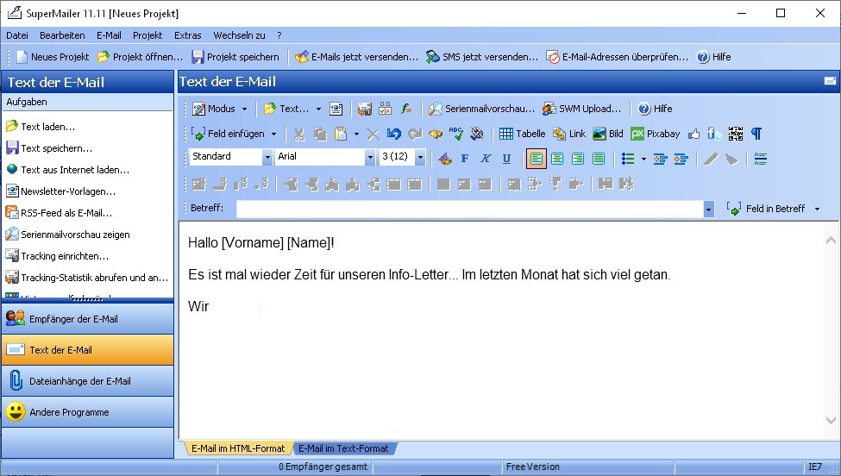Click the newsletter template icon next to Text
841x476 pixels.
336,109
